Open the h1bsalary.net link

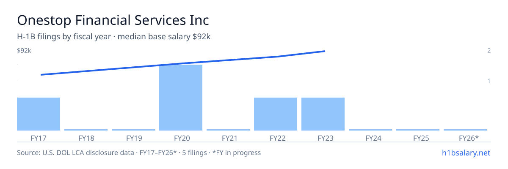pyautogui.click(x=466, y=153)
